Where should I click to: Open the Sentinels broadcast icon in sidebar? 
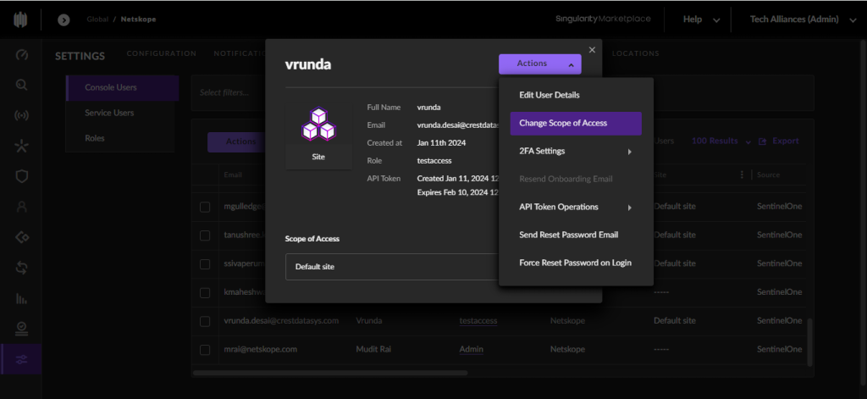coord(21,116)
